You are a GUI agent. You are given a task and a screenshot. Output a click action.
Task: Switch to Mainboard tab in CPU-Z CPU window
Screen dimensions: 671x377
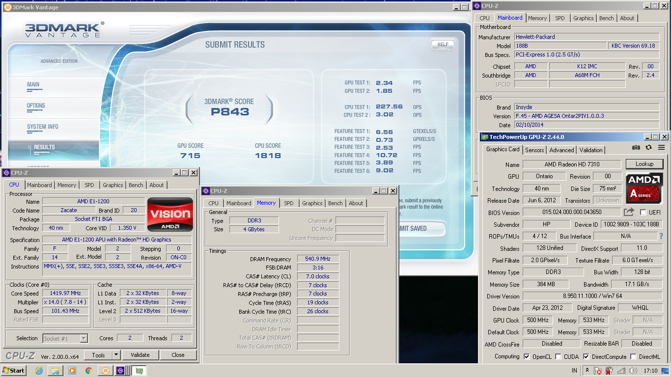point(39,185)
